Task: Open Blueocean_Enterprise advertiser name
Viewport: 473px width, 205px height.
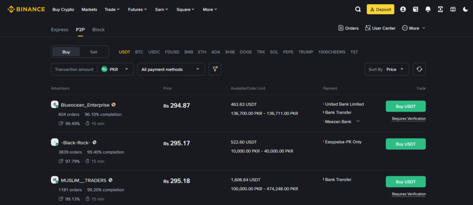Action: (85, 105)
